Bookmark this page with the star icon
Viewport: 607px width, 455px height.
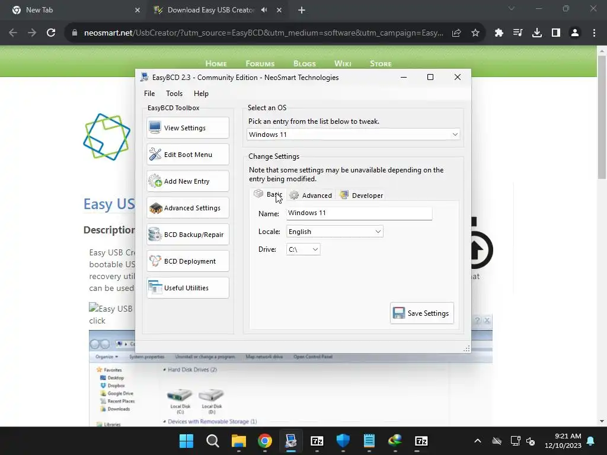pyautogui.click(x=475, y=33)
